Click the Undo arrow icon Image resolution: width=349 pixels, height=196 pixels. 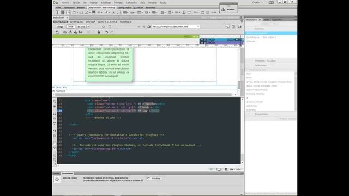(x=107, y=32)
